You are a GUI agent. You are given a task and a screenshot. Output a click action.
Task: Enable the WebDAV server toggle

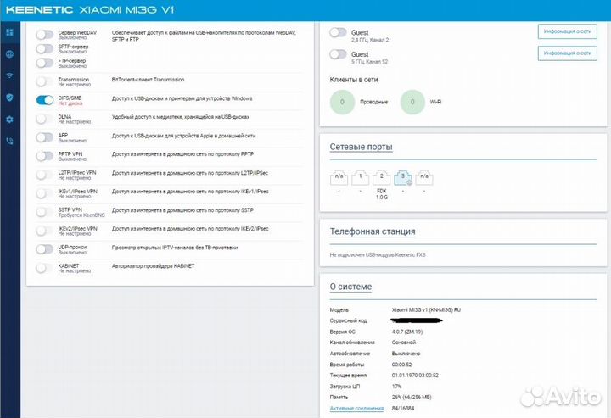[x=44, y=34]
